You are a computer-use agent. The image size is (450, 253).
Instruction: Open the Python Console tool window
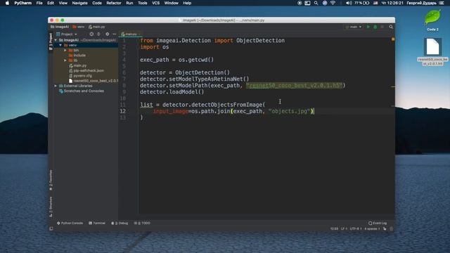pos(70,223)
